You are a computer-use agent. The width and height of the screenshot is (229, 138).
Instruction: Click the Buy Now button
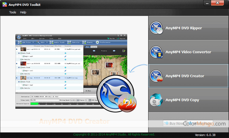pyautogui.click(x=174, y=123)
